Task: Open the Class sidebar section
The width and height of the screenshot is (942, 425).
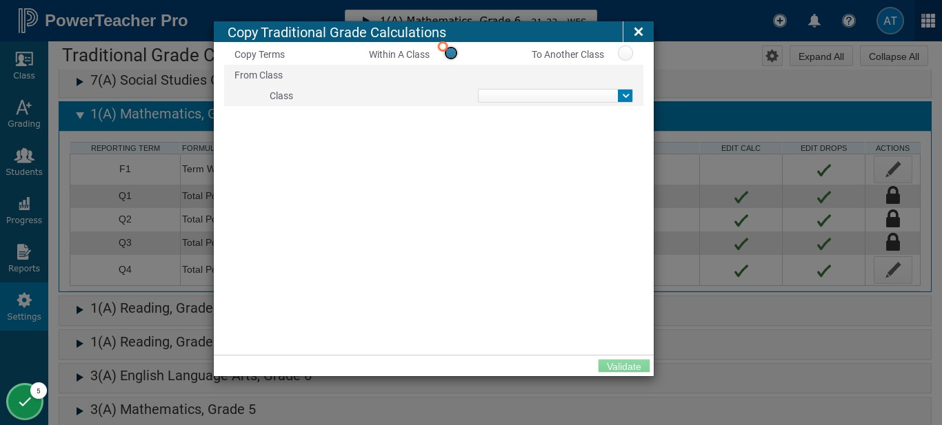Action: [24, 65]
